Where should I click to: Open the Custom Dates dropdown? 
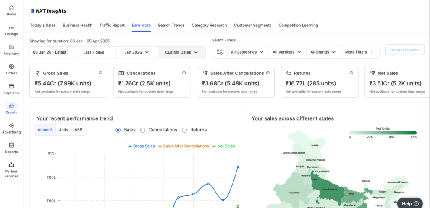181,52
